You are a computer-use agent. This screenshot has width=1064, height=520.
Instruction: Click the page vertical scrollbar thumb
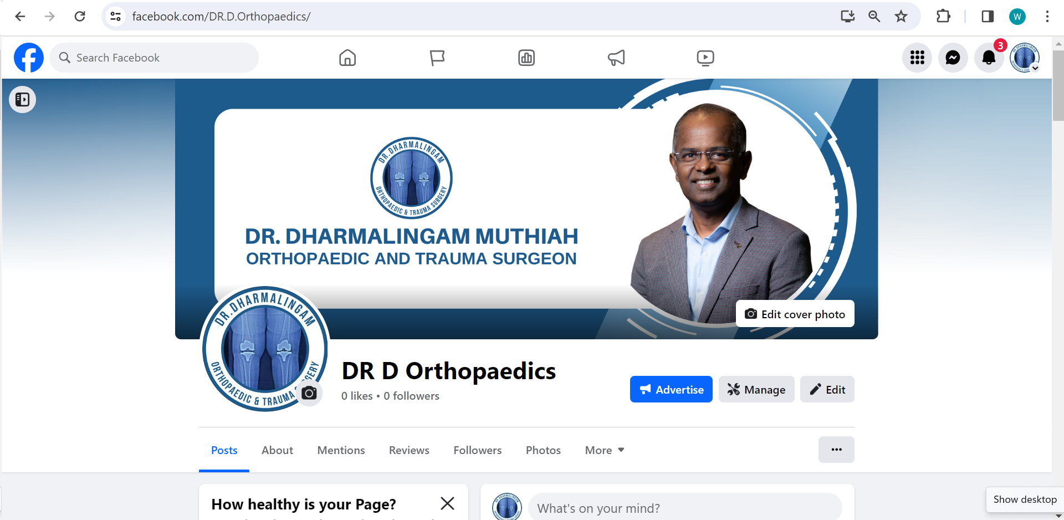coord(1058,86)
